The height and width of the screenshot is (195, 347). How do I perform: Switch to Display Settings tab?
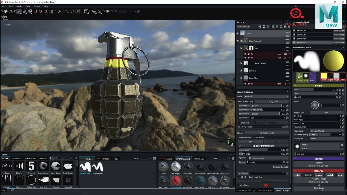tap(265, 190)
